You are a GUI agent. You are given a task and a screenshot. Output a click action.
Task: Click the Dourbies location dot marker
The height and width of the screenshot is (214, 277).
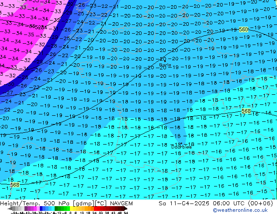181,144
